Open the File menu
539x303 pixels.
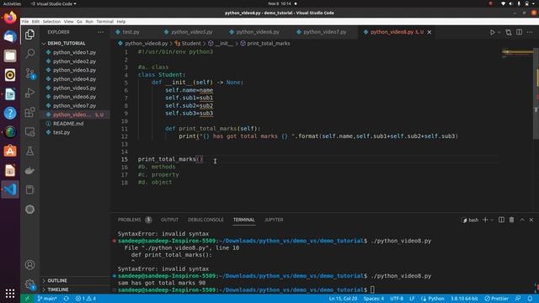25,21
